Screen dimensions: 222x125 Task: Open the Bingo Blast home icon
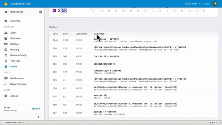point(6,12)
